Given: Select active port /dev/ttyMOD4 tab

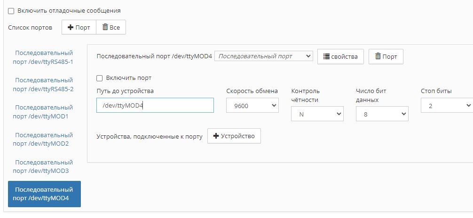Looking at the screenshot, I should [44, 194].
